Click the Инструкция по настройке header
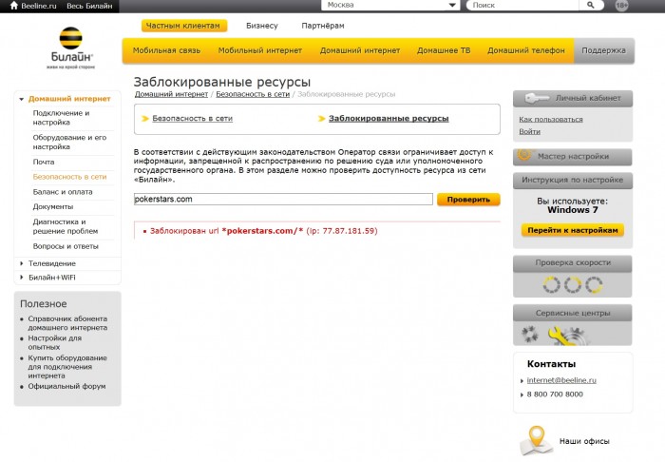This screenshot has width=665, height=462. [573, 181]
